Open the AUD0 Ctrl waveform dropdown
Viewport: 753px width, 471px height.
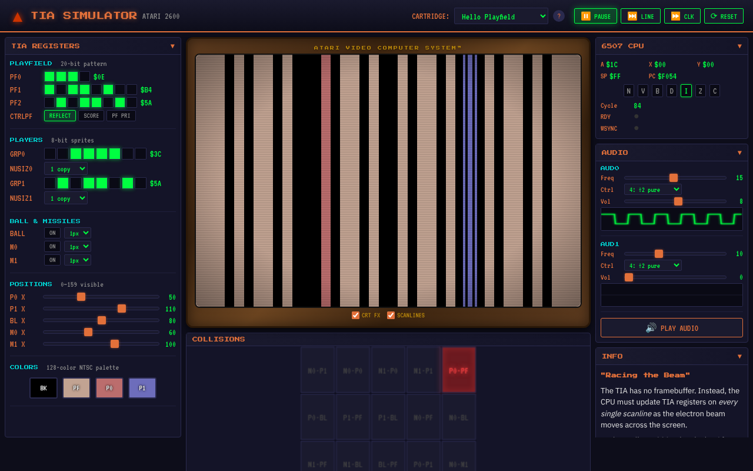coord(652,190)
